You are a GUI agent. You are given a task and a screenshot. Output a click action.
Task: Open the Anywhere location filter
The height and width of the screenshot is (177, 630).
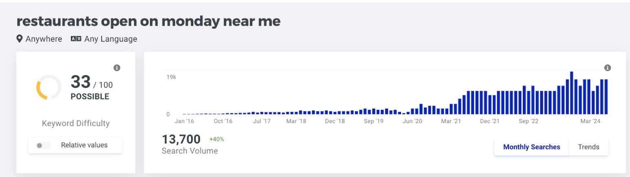point(44,39)
